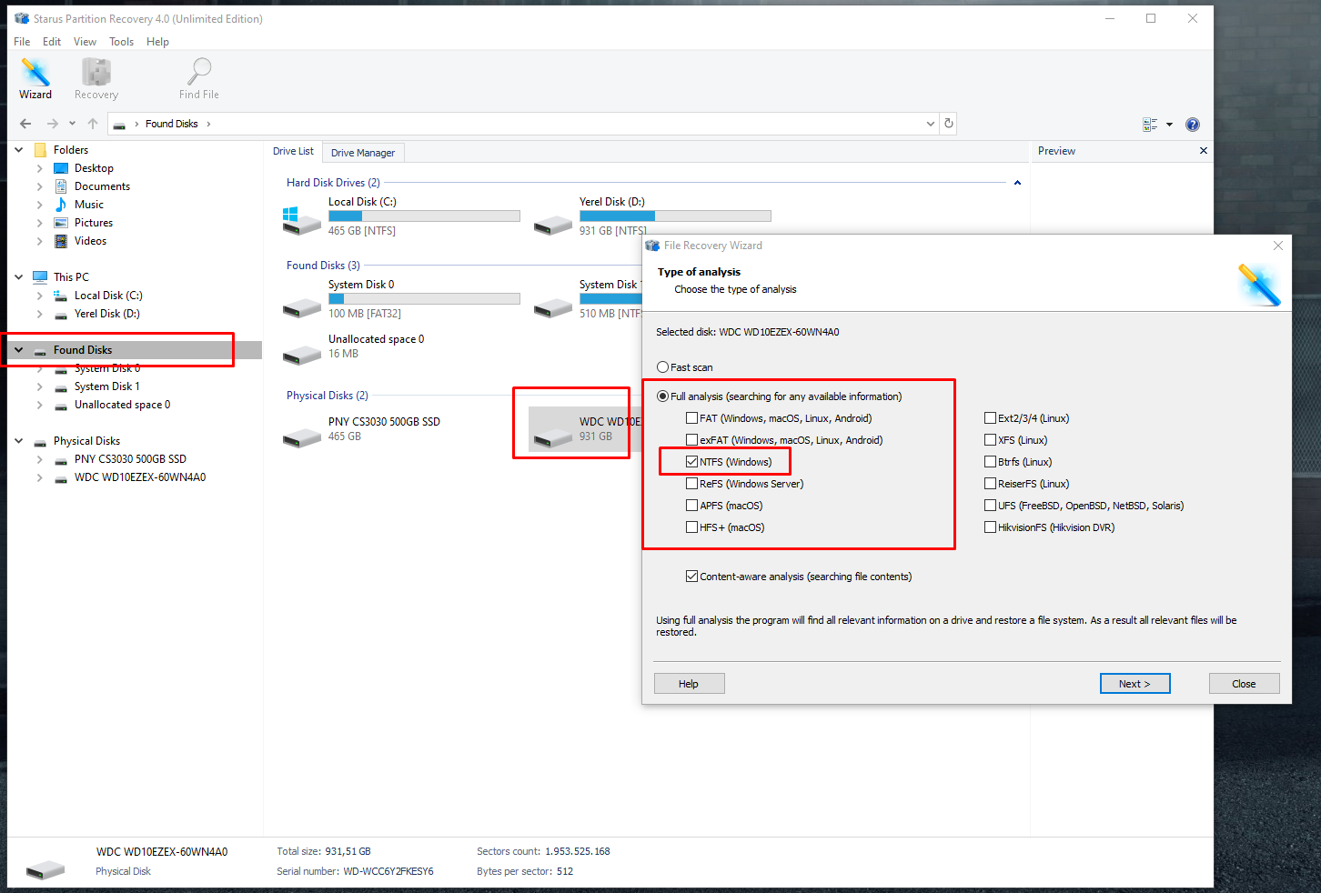Expand the Desktop tree node
The image size is (1321, 893).
(x=39, y=168)
